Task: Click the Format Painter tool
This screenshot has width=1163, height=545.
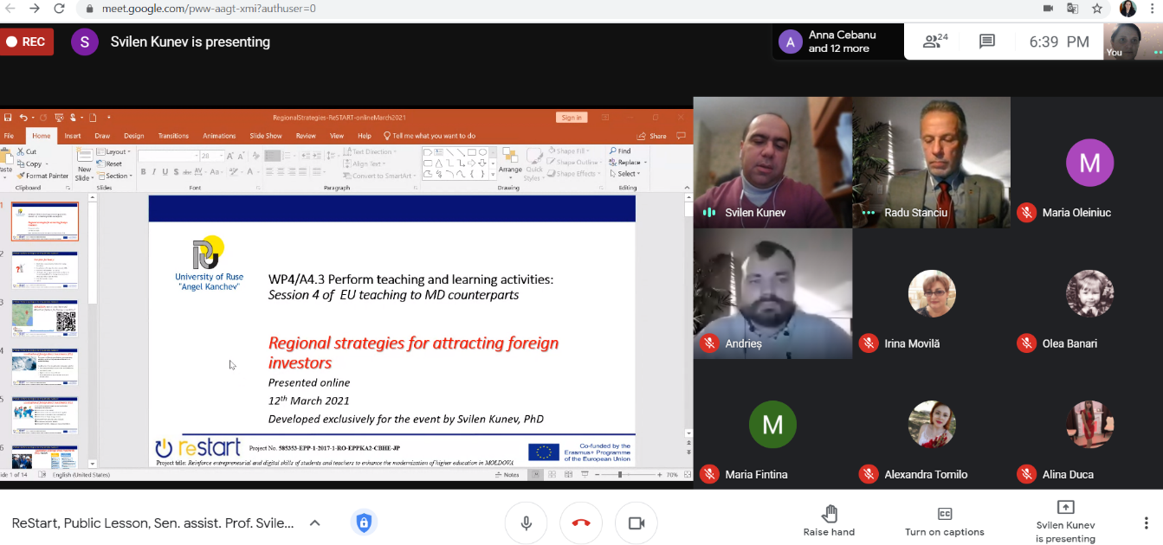Action: tap(42, 176)
